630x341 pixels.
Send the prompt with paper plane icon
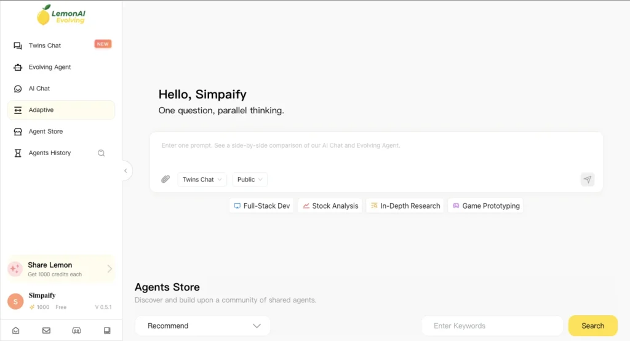tap(588, 179)
